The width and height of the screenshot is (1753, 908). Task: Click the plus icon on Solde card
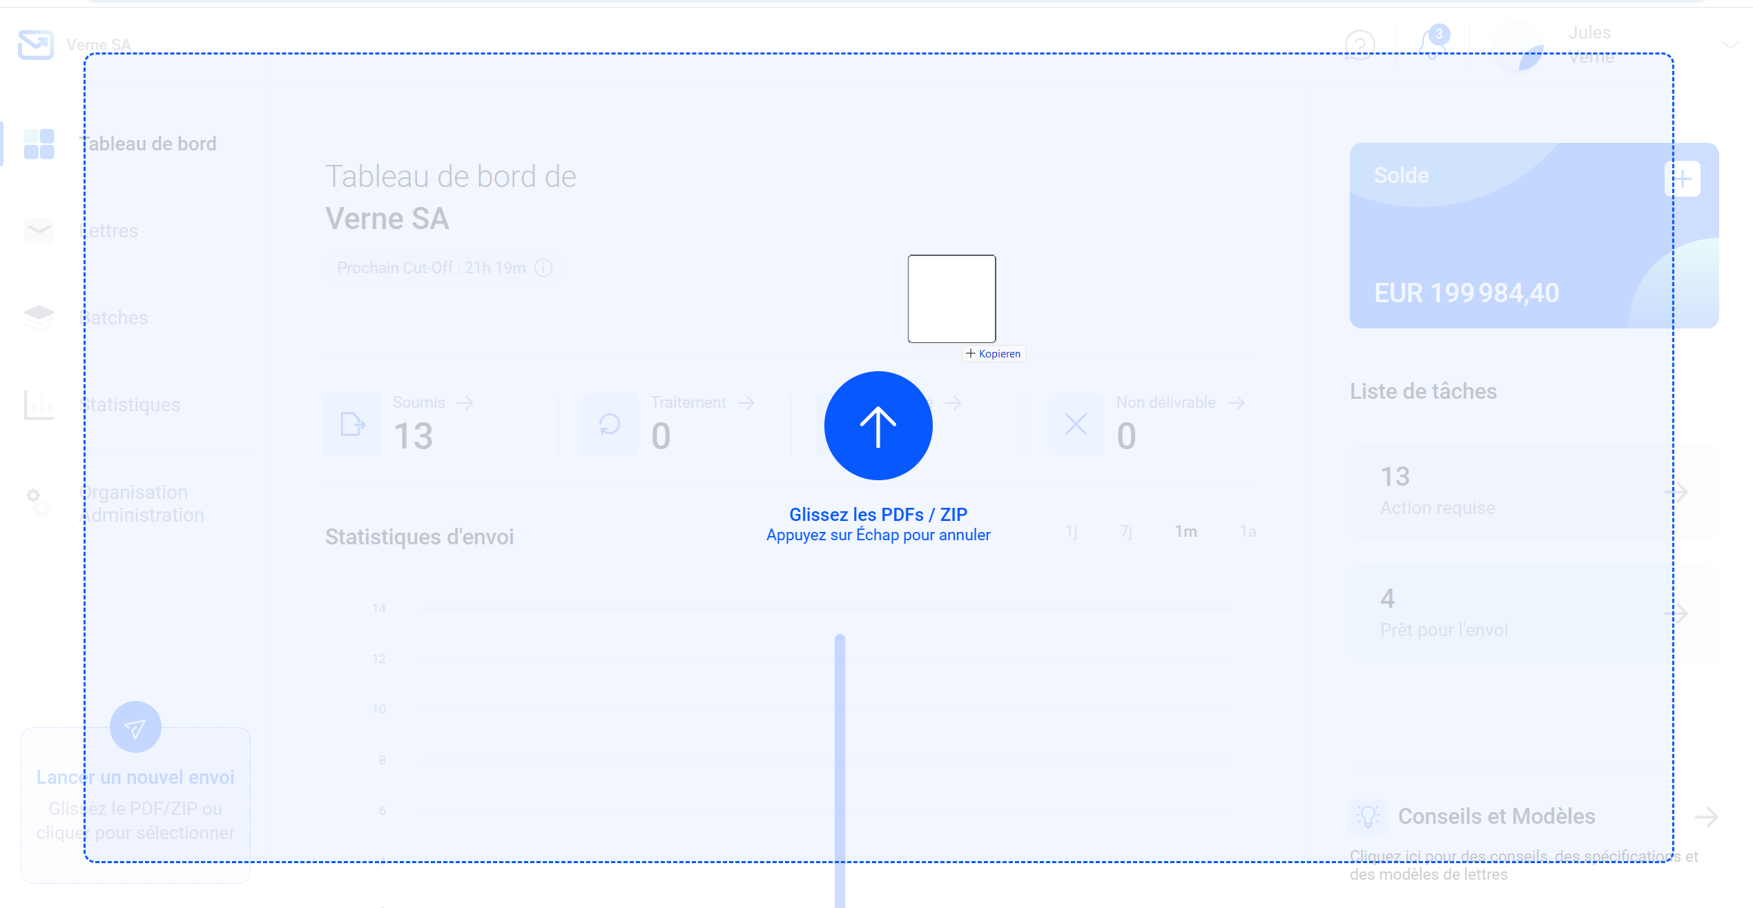1682,179
